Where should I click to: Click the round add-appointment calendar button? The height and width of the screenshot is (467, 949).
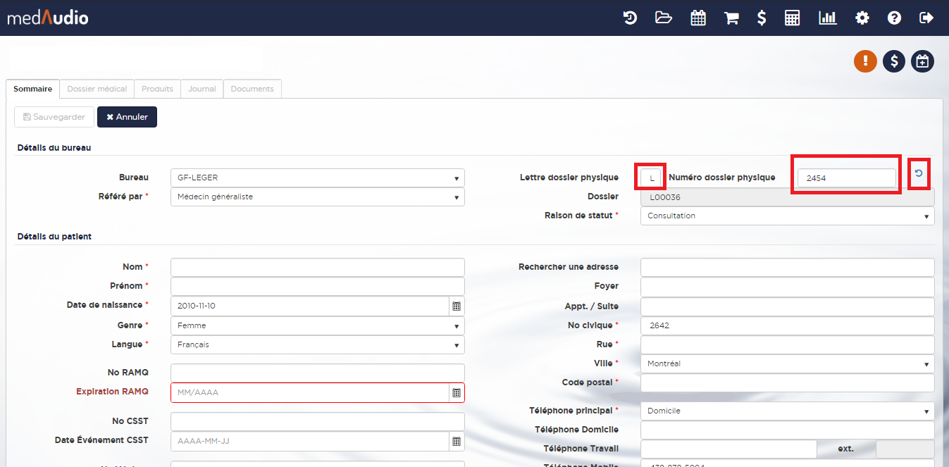tap(922, 61)
